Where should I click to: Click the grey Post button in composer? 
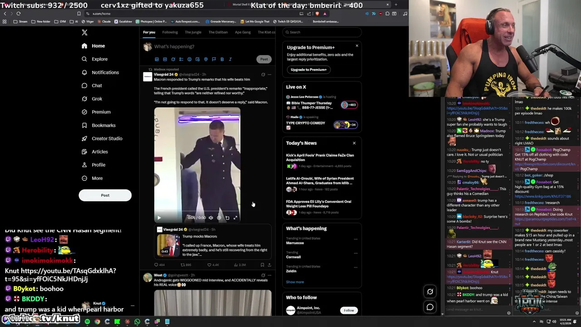264,59
